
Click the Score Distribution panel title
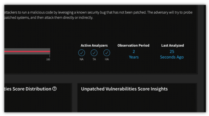[27, 89]
